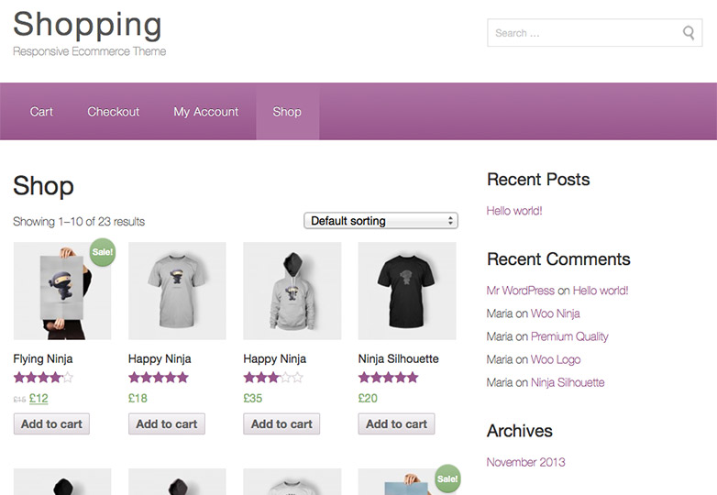Click the search magnifier icon

[689, 33]
